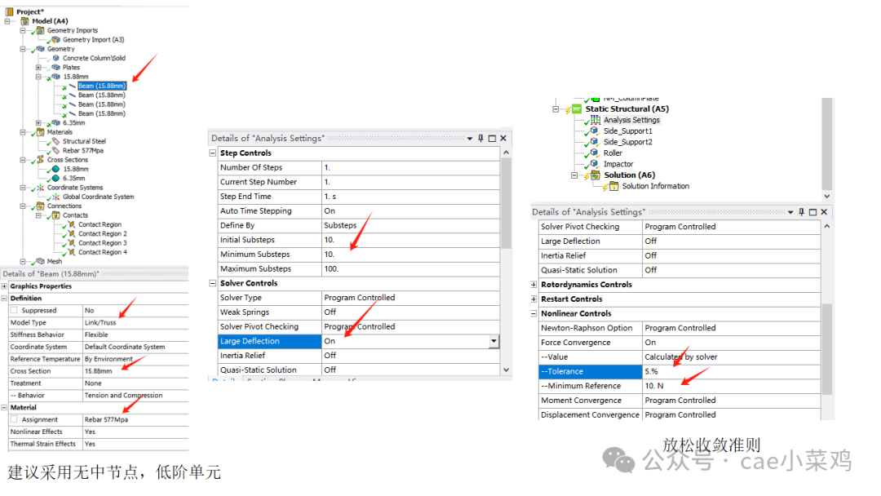Select the Project root node icon
Viewport: 881px width, 496px height.
9,11
